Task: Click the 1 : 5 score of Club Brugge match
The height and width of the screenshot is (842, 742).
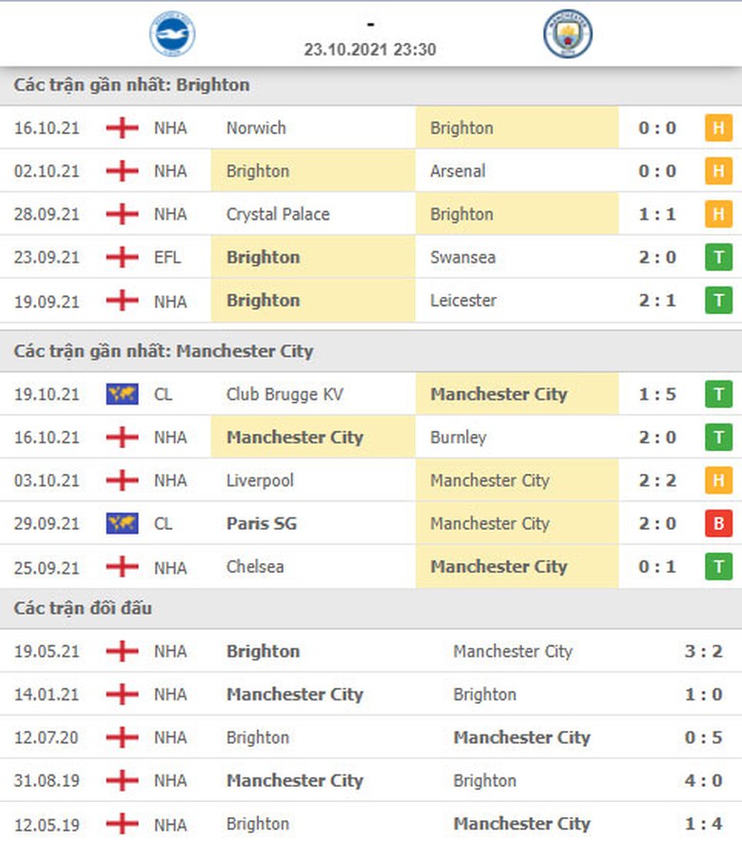Action: click(658, 394)
